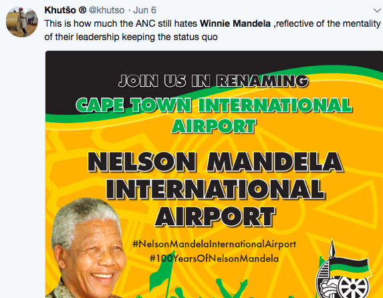
Task: Click the green 'AIRPORT' word on poster
Action: 213,126
